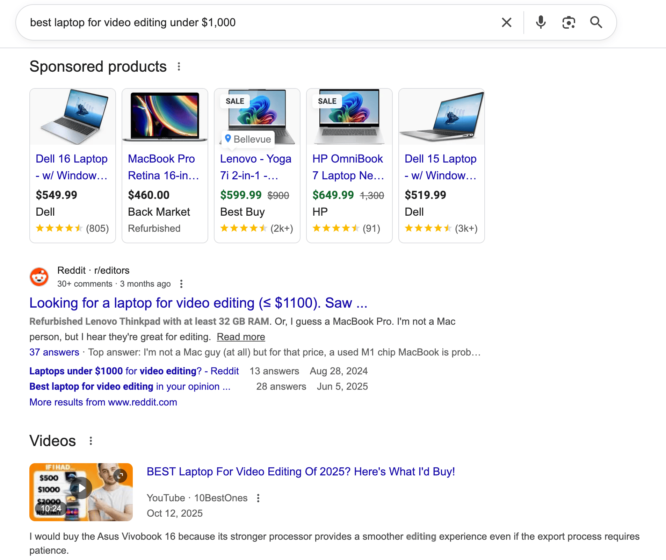Open the 'Laptops under $1000 for video editing' thread

(134, 371)
